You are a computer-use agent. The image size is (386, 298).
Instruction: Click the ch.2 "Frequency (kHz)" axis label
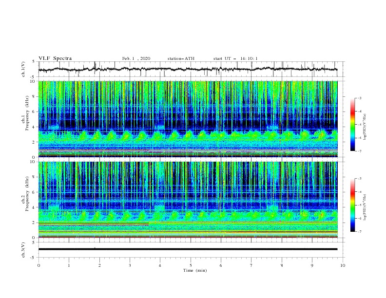pyautogui.click(x=27, y=194)
